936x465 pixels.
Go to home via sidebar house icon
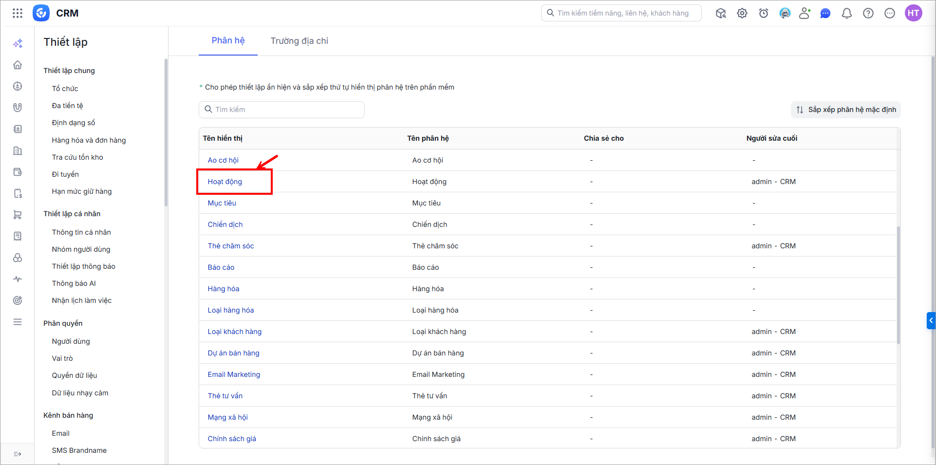(18, 65)
